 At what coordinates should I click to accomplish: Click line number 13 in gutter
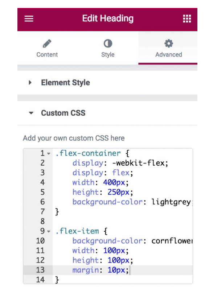click(x=40, y=270)
